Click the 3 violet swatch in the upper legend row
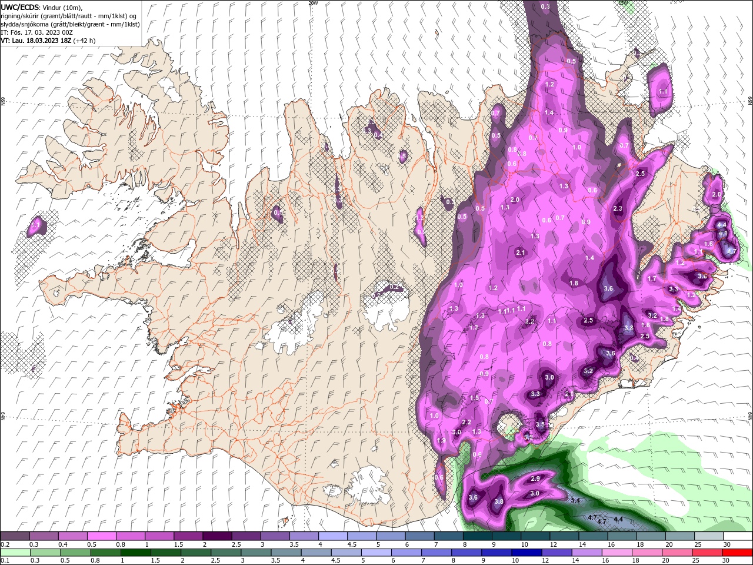Screen dimensions: 753x565 coord(275,536)
